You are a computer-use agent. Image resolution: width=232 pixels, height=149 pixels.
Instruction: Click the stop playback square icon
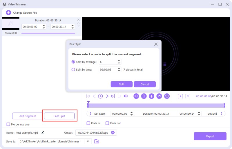click(119, 96)
